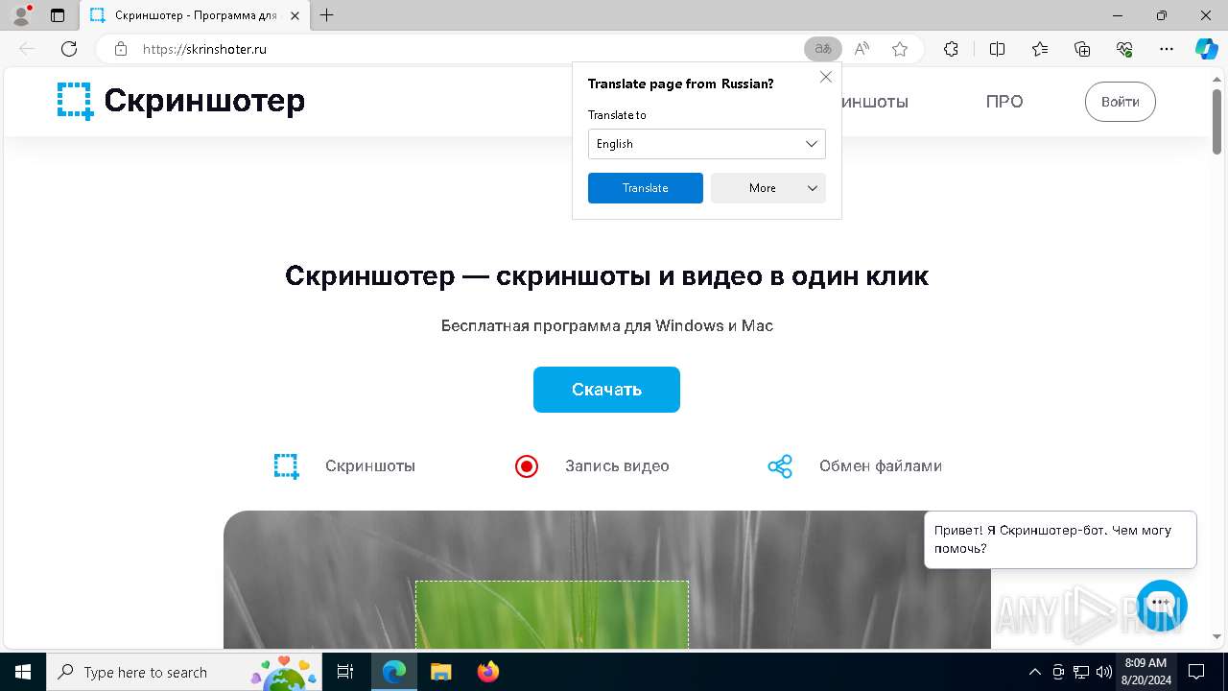Open the tab actions menu icon

[x=58, y=15]
